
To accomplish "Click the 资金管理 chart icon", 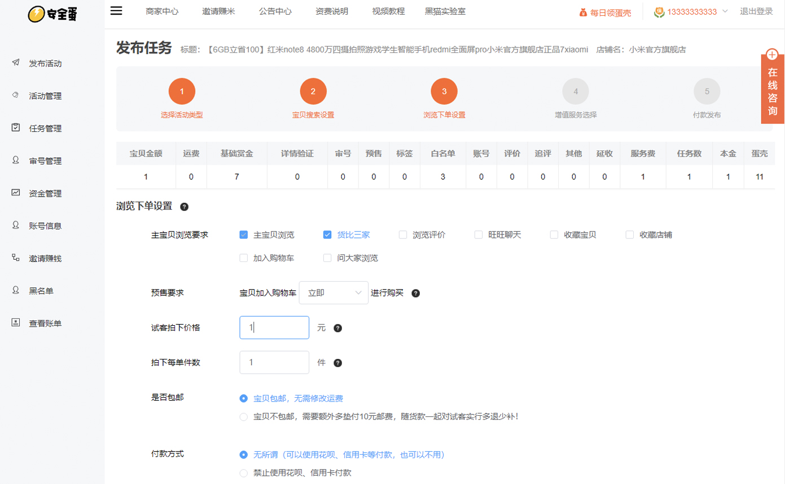I will 16,193.
